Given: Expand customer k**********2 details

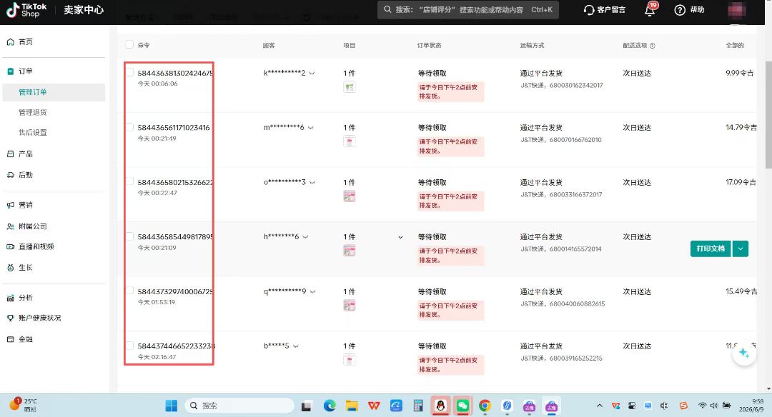Looking at the screenshot, I should click(x=312, y=74).
